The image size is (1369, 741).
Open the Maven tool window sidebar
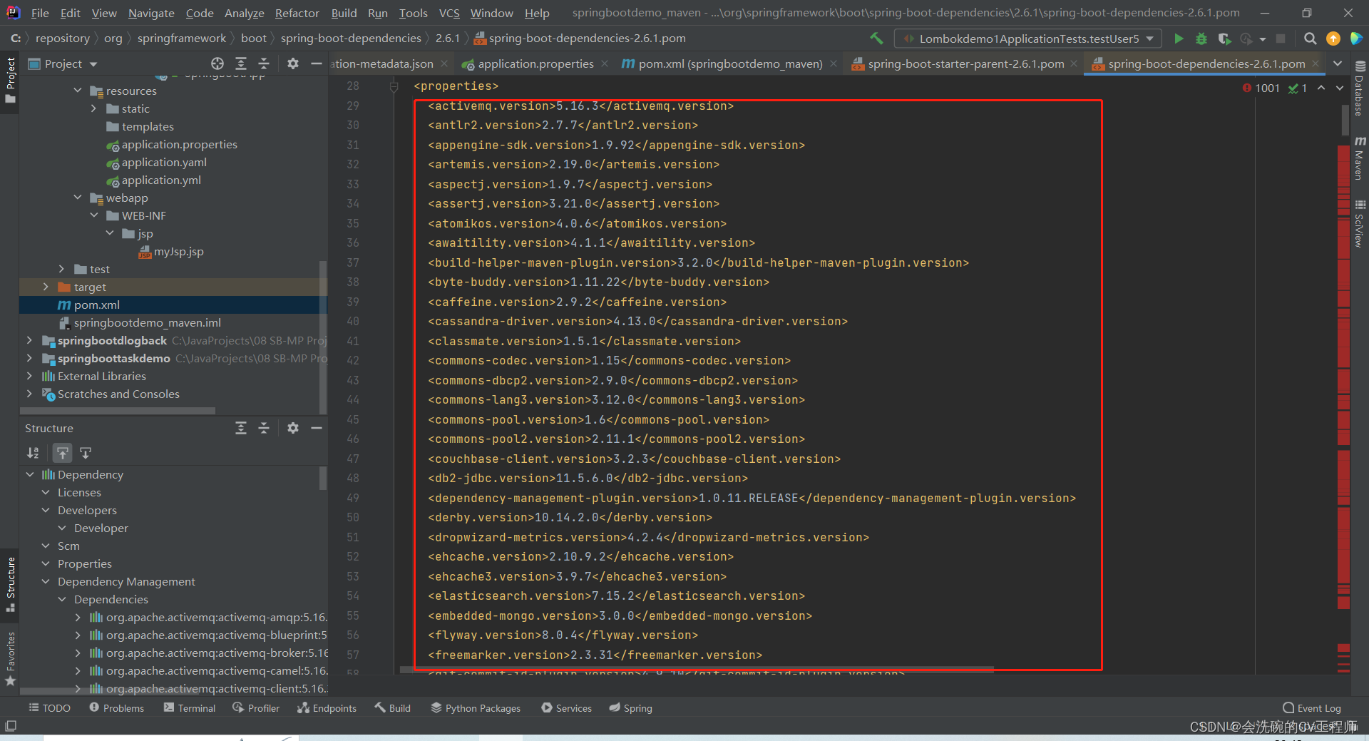(x=1360, y=158)
